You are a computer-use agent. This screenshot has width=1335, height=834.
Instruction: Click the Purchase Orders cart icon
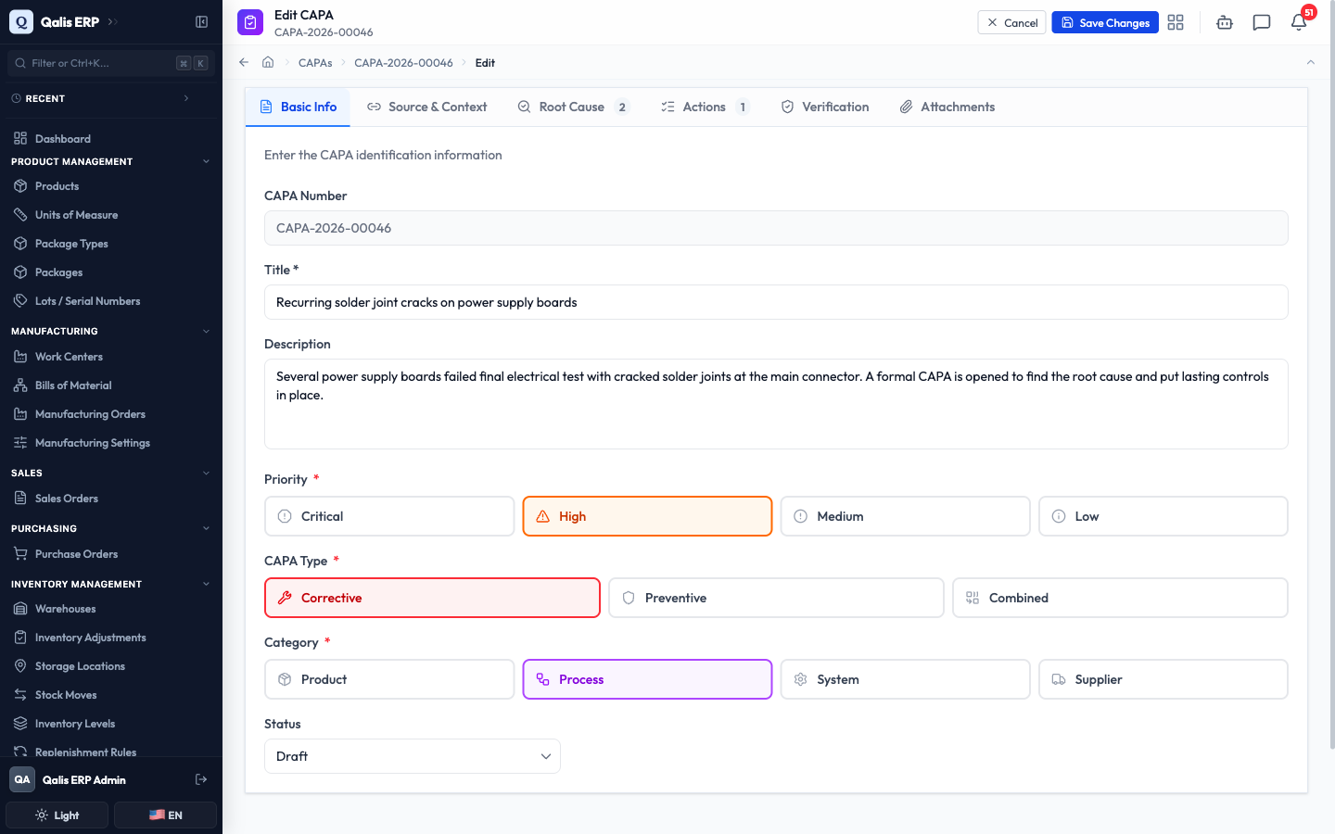(x=20, y=553)
